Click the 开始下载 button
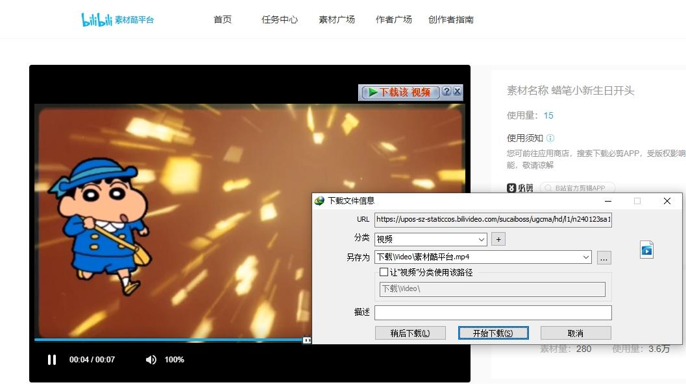Screen dimensions: 686x387 point(493,333)
